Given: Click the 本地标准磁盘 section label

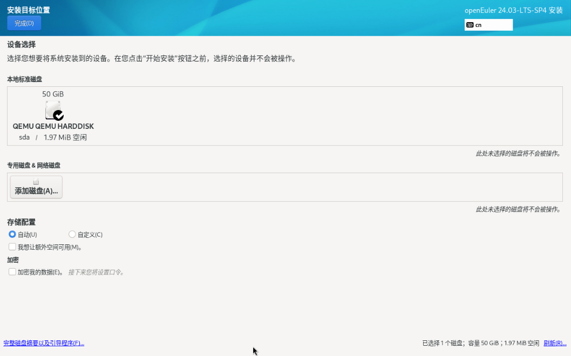Looking at the screenshot, I should point(24,79).
